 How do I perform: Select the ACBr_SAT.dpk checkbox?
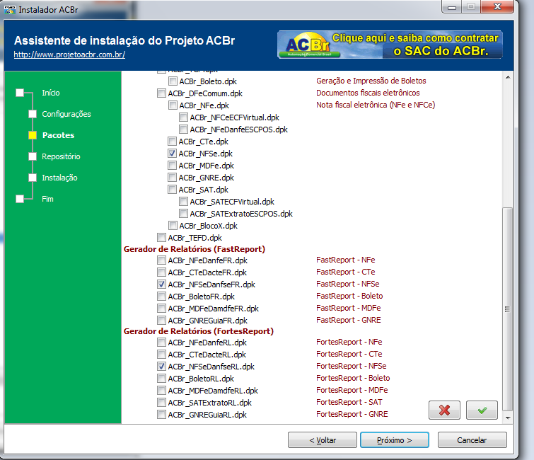172,190
